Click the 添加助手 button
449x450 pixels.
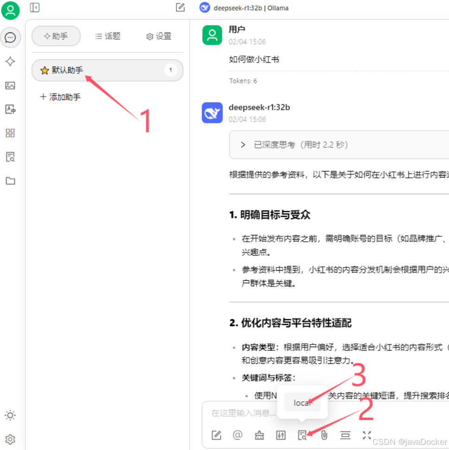click(x=61, y=97)
